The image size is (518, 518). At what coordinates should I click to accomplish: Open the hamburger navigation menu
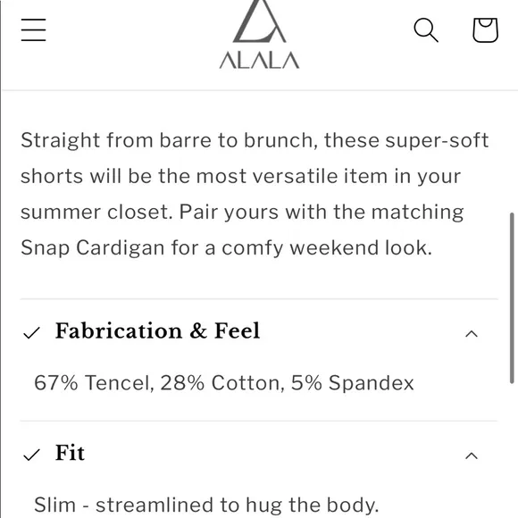[x=33, y=29]
